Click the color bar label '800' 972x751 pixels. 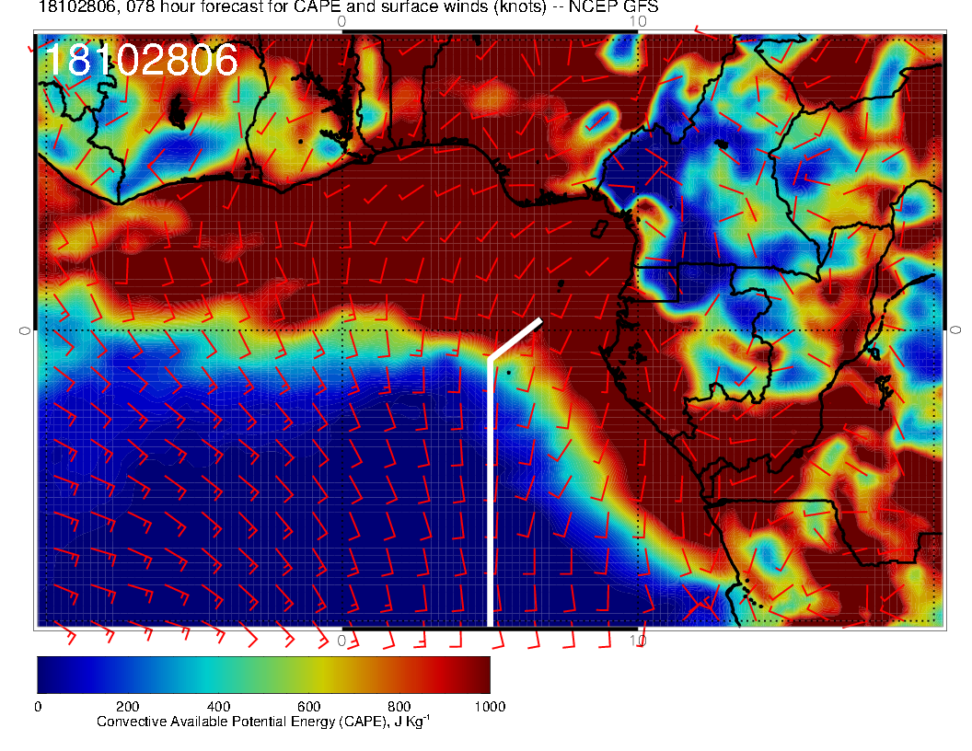399,707
